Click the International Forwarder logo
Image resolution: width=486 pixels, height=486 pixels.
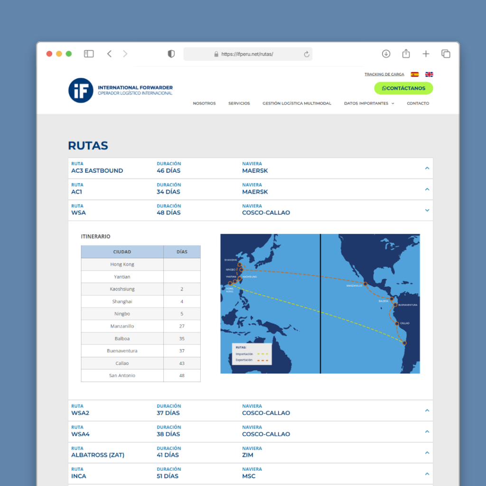[121, 90]
